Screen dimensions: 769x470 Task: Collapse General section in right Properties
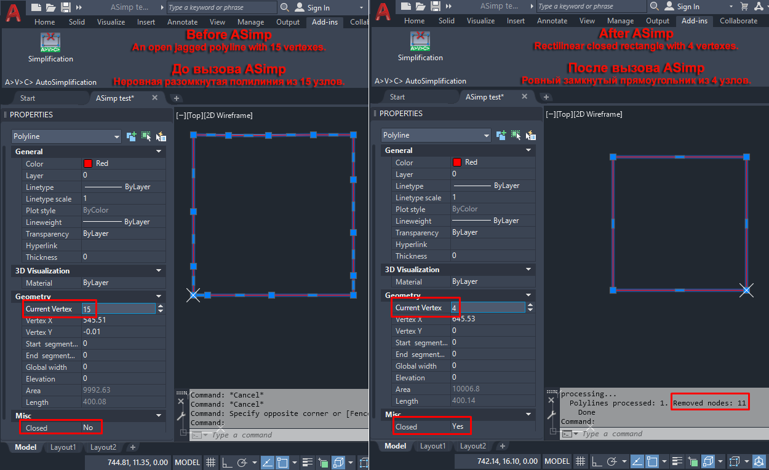(x=529, y=150)
